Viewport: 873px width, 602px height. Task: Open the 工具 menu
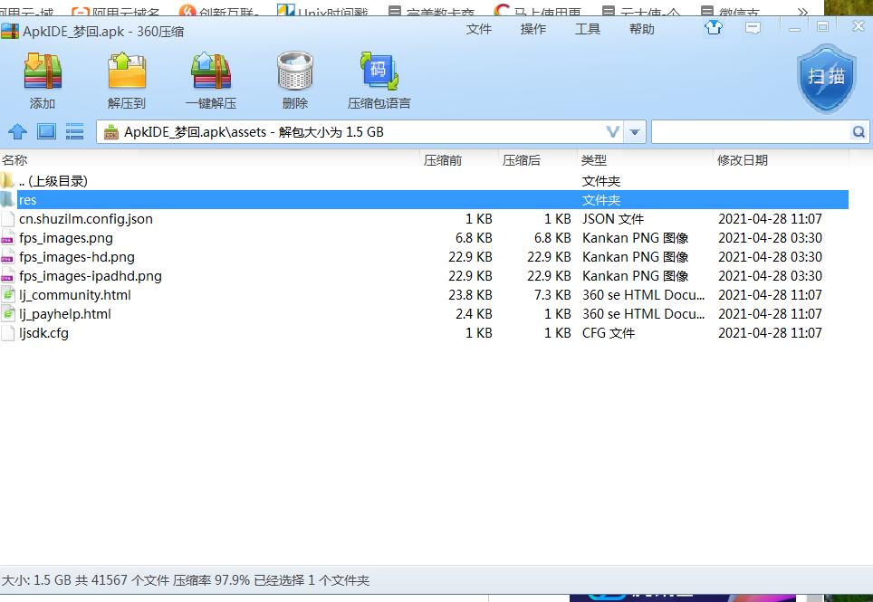coord(587,29)
